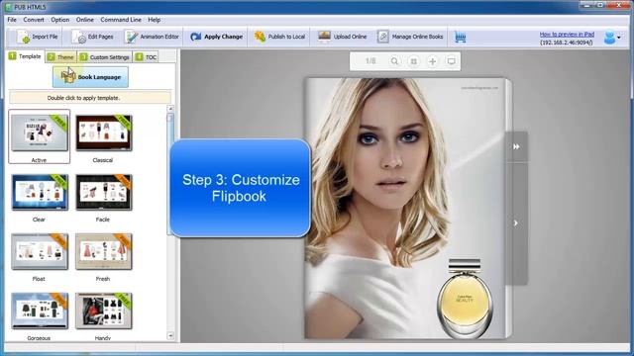
Task: Click Publish to Local
Action: 279,37
